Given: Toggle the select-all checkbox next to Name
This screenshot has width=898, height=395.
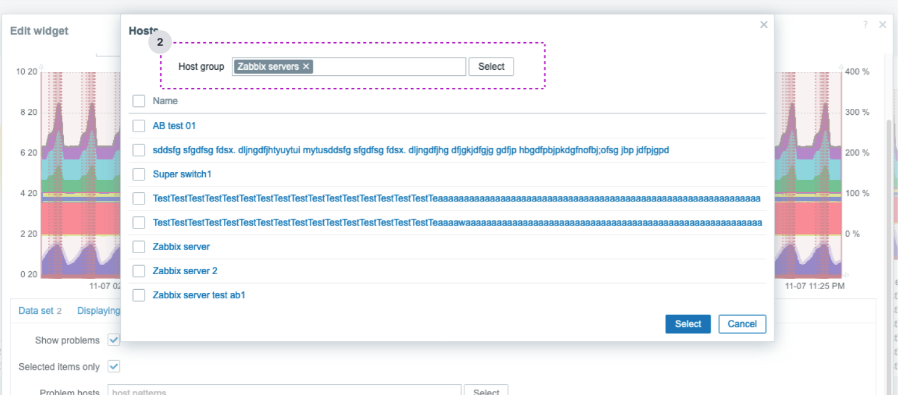Looking at the screenshot, I should (x=139, y=101).
